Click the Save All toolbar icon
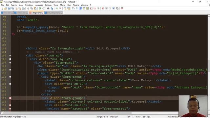 13,8
